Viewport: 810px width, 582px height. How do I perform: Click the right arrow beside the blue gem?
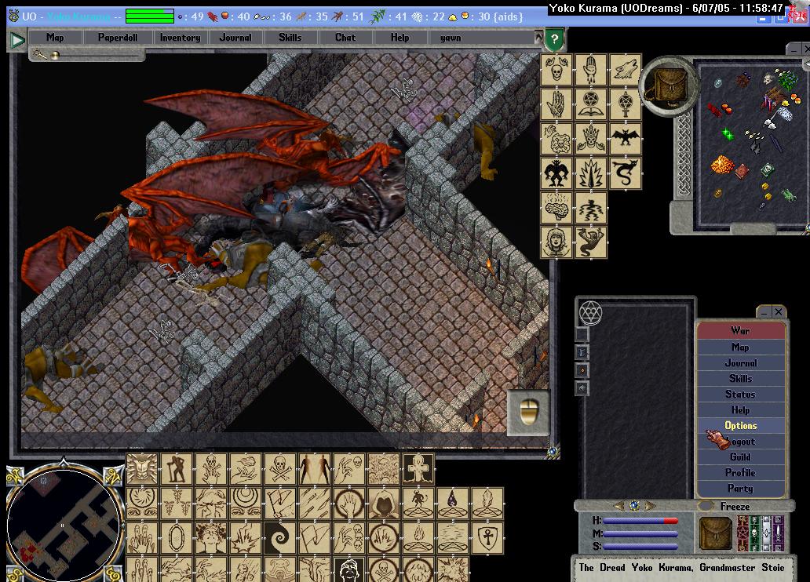point(649,506)
